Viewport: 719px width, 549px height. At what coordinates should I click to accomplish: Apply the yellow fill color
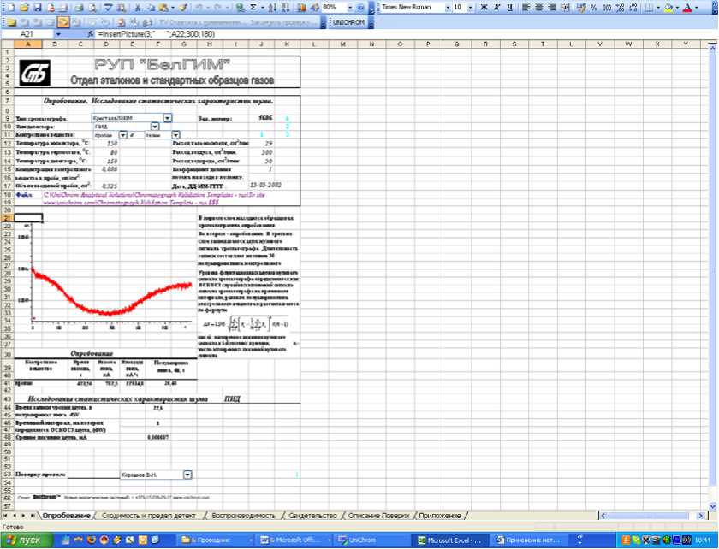pos(668,8)
